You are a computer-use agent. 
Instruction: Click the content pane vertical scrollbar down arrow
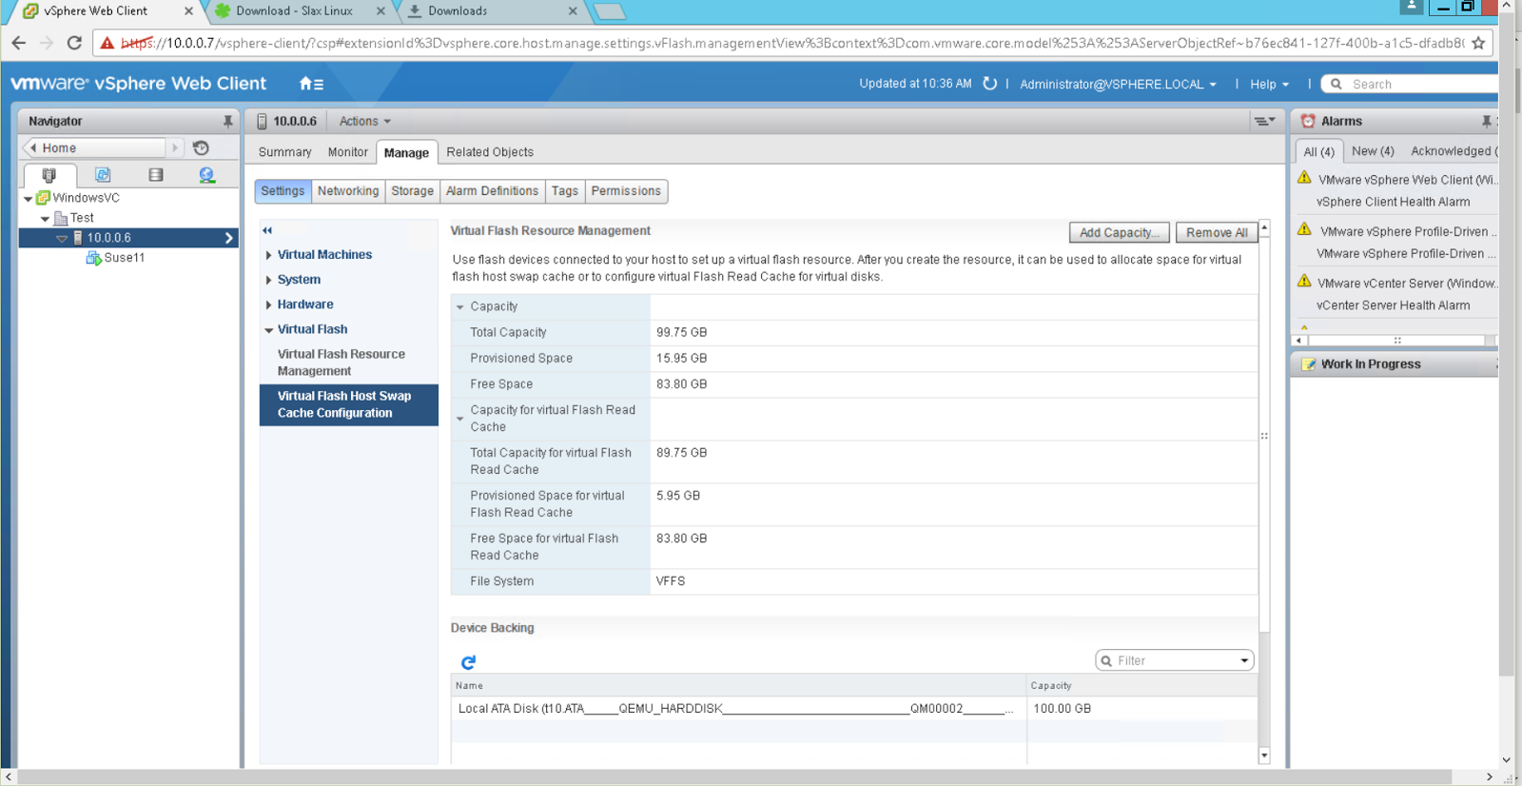tap(1264, 756)
